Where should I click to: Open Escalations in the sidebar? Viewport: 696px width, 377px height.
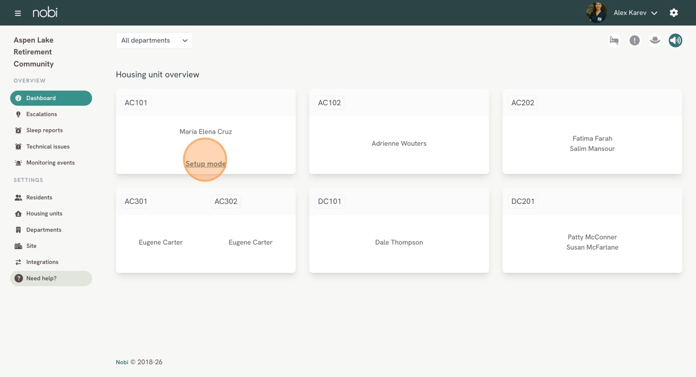(42, 114)
